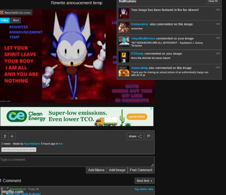This screenshot has width=226, height=195.
Task: Block the user RewriteSonic
Action: [x=16, y=20]
